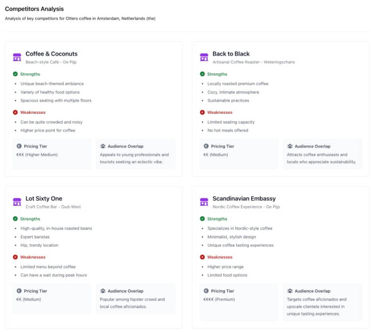Click the green Strengths check icon in Scandinavian Embassy
Screen dimensions: 371x332
pos(202,219)
